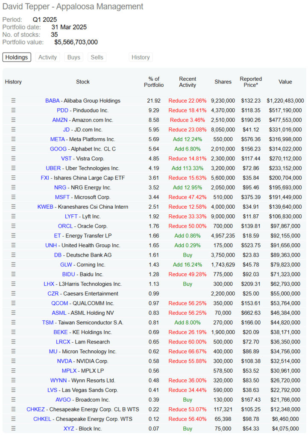Open history icon for PDD row

[x=13, y=110]
